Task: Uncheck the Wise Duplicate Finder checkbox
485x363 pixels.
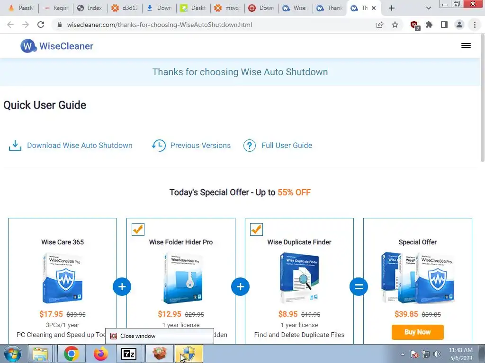Action: 256,229
